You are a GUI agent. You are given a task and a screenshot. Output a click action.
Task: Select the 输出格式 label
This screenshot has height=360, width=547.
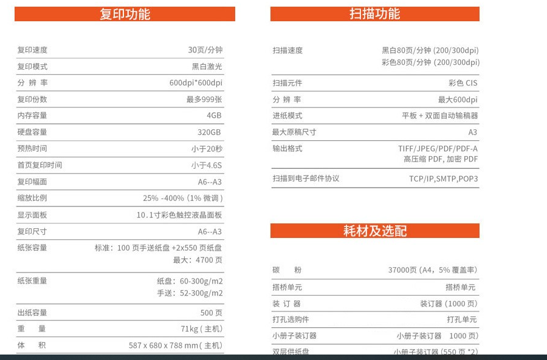(288, 149)
